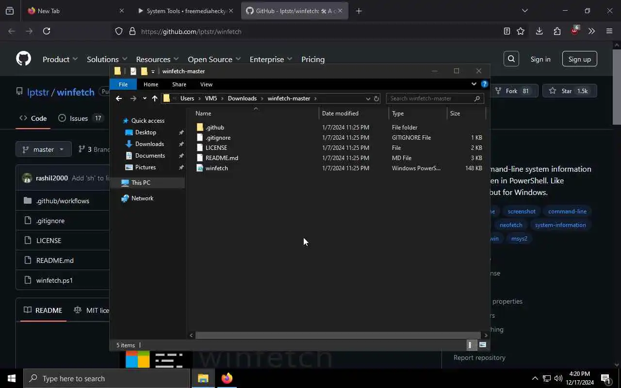
Task: Select the README.md file icon in Explorer
Action: tap(200, 158)
